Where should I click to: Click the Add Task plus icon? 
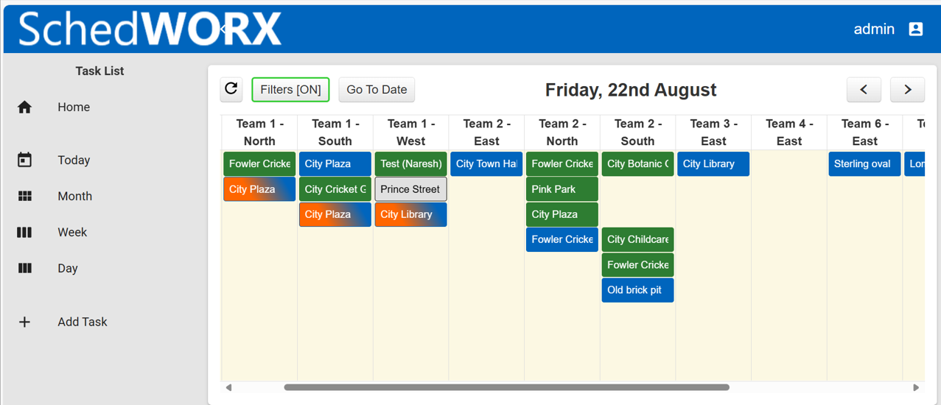(x=24, y=322)
